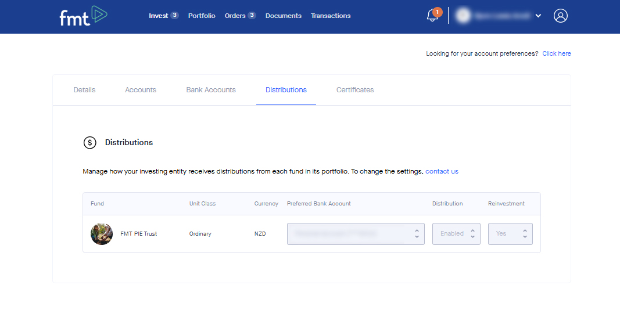
Task: Open the Documents menu
Action: (284, 16)
